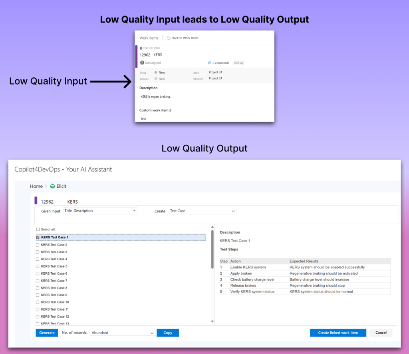Viewport: 409px width, 354px height.
Task: Click the list scrollbar up arrow
Action: click(x=212, y=227)
